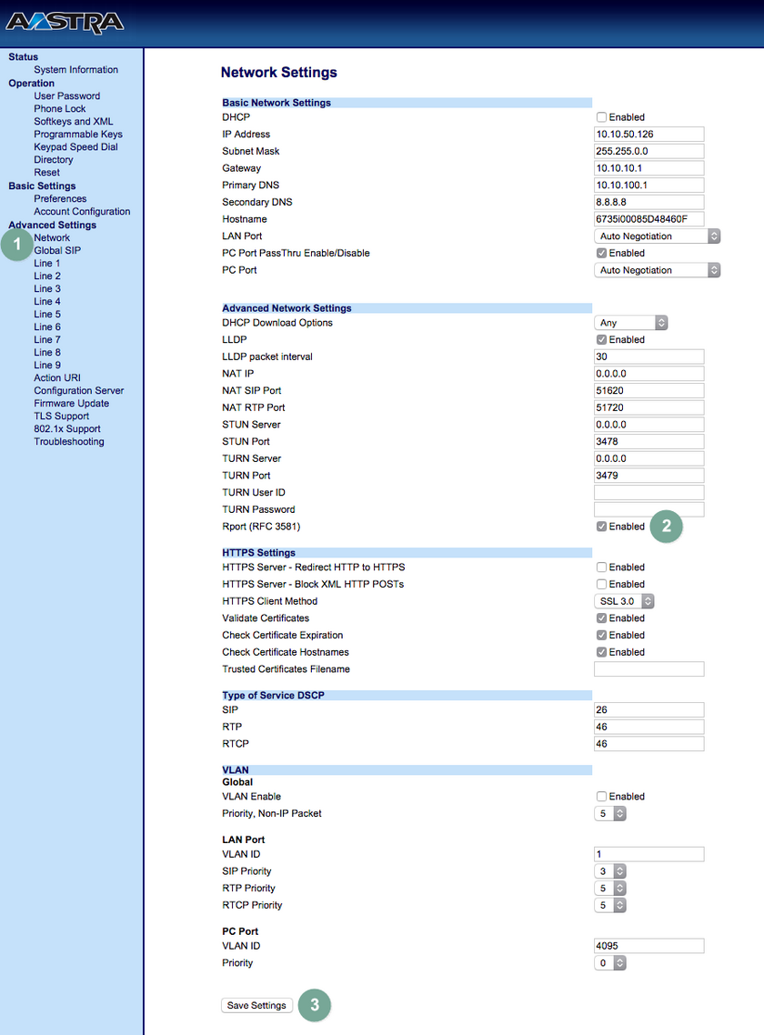
Task: Select Line 5 settings
Action: click(46, 314)
